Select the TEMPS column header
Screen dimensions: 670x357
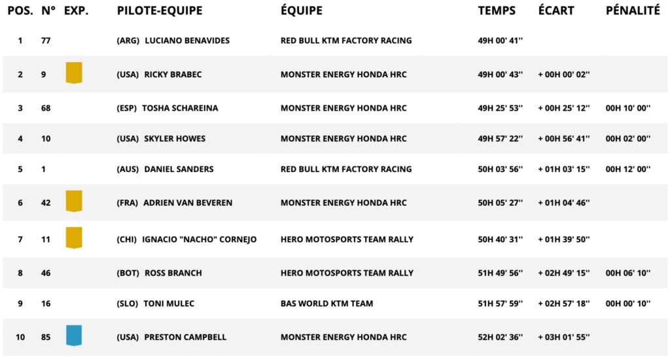click(x=497, y=10)
